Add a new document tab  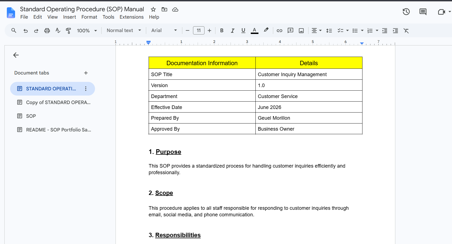[x=86, y=73]
